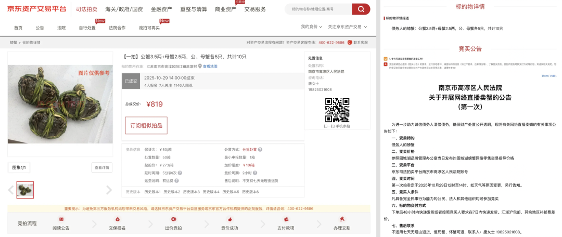Click the QR code for mobile bidding

tap(337, 110)
